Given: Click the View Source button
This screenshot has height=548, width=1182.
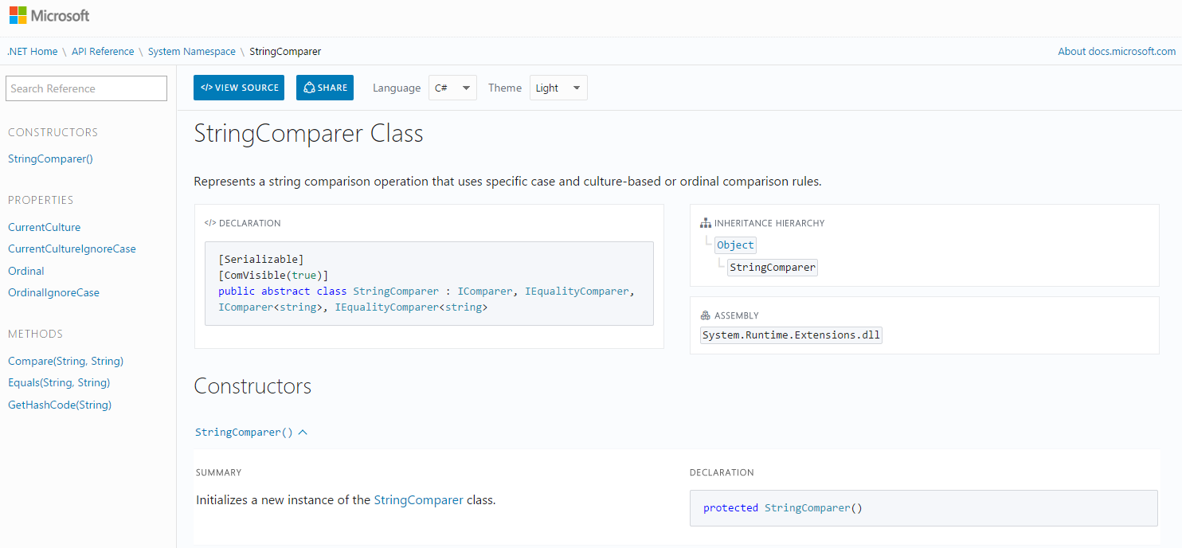Looking at the screenshot, I should point(239,88).
